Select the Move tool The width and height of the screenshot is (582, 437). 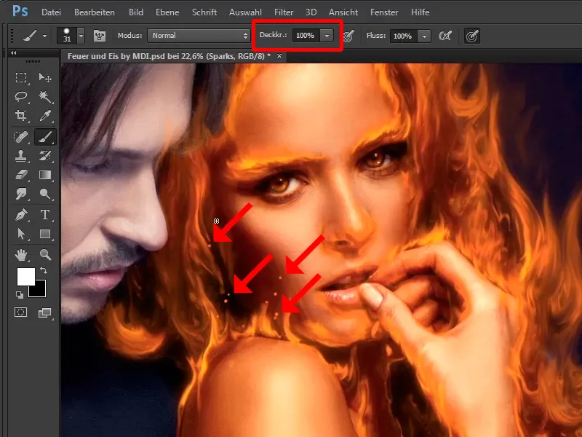point(45,77)
